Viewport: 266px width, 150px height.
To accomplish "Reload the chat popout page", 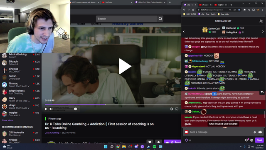I will [193, 10].
